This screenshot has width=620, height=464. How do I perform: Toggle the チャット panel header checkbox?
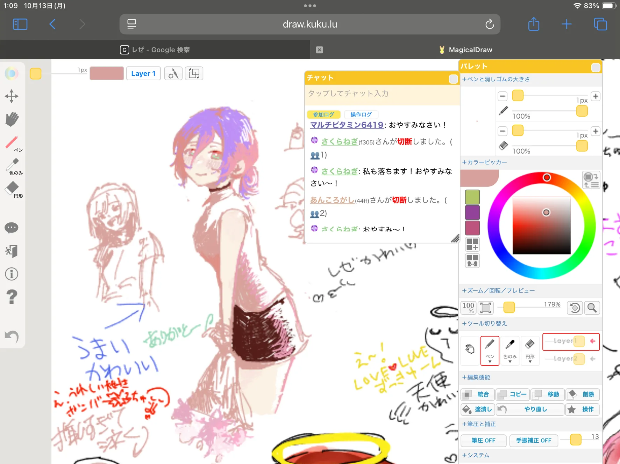point(453,79)
